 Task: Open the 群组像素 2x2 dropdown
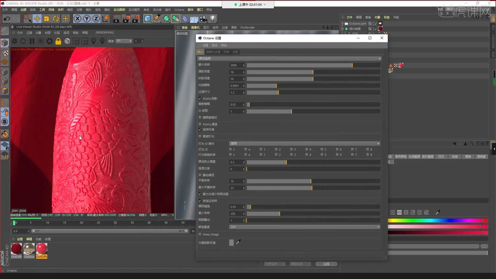coord(305,227)
